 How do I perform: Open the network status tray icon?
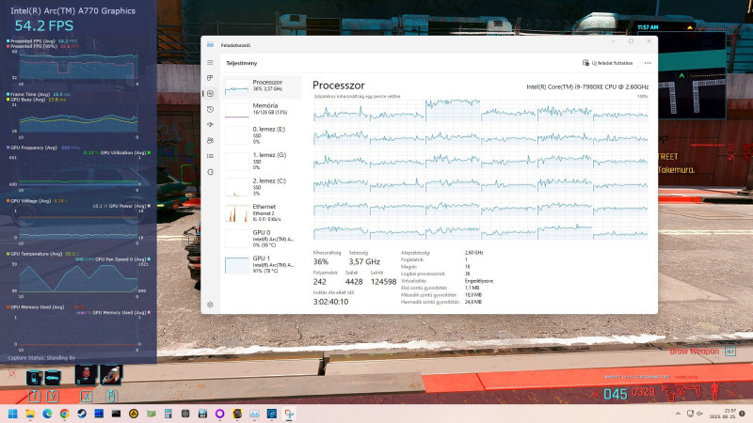tap(690, 414)
